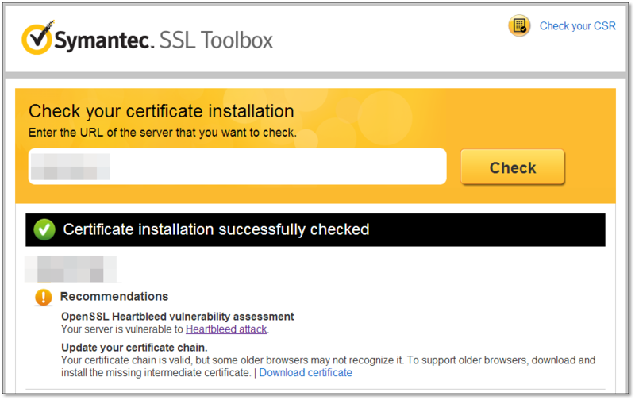
Task: Click the 'SSL Toolbox' title text
Action: 216,40
